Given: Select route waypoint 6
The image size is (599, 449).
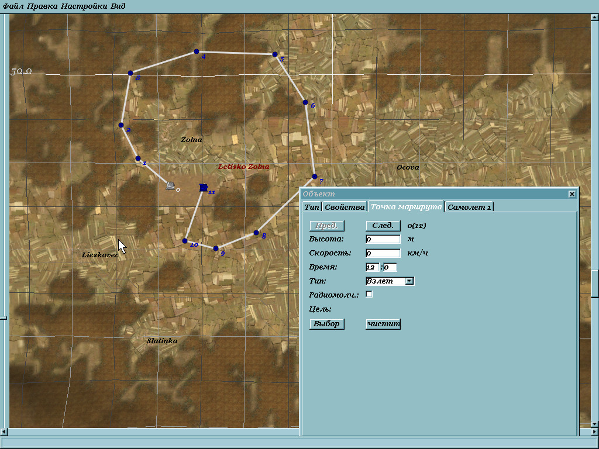Looking at the screenshot, I should tap(305, 102).
